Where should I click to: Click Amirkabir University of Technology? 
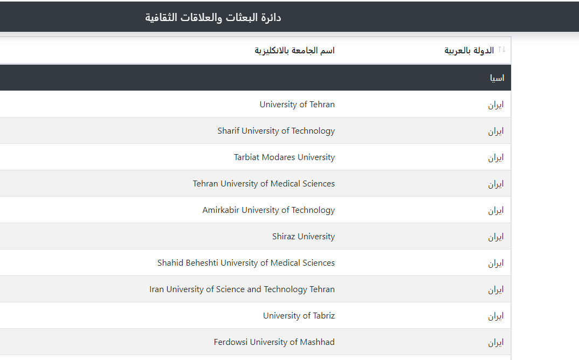tap(268, 210)
